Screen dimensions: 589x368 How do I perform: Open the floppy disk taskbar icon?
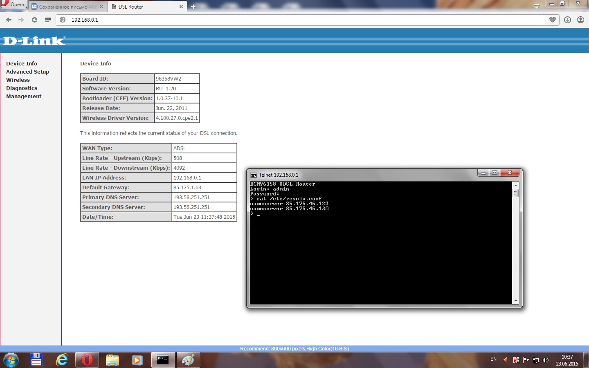[x=36, y=360]
